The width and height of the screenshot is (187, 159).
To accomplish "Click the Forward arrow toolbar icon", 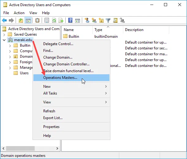I will pos(11,20).
